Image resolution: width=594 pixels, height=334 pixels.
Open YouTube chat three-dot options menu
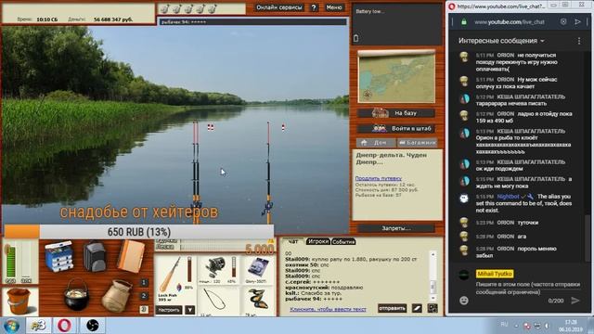pos(579,41)
